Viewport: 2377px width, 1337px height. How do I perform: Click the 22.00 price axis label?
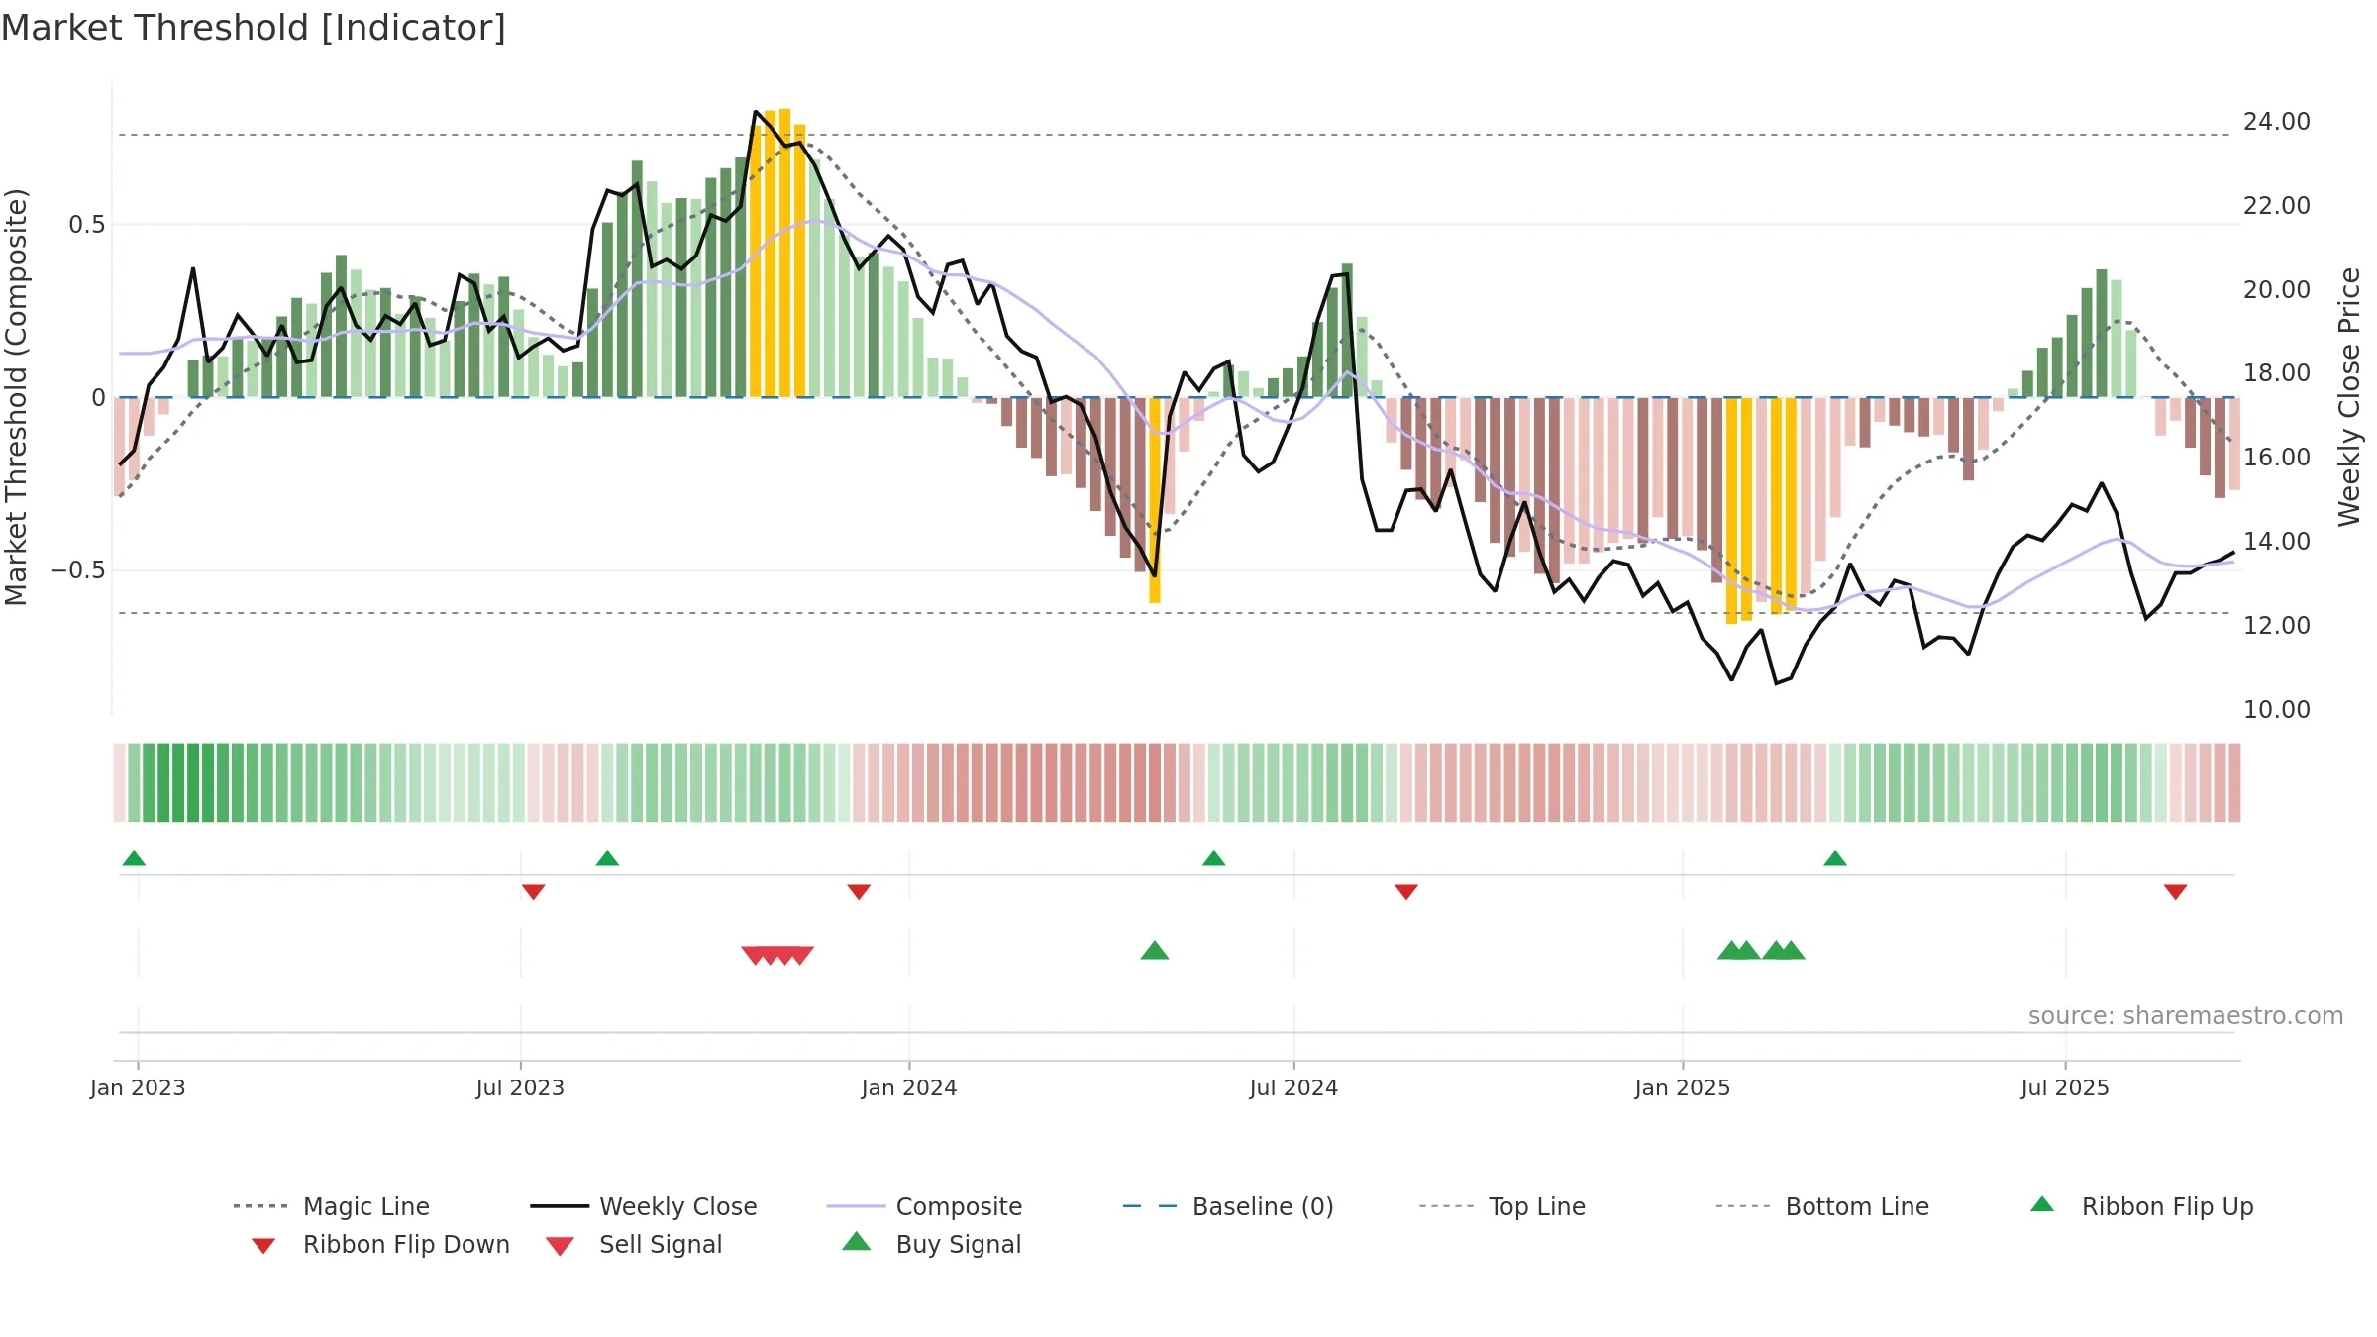(2277, 206)
